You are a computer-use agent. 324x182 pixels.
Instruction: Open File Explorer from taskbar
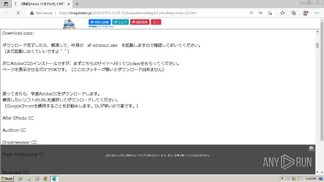tap(29, 179)
